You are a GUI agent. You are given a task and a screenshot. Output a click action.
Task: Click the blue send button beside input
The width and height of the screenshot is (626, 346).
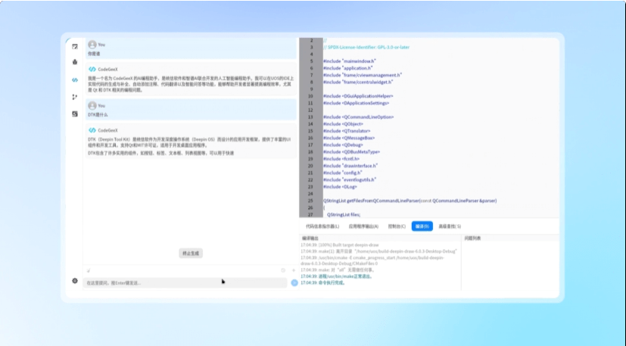coord(294,283)
